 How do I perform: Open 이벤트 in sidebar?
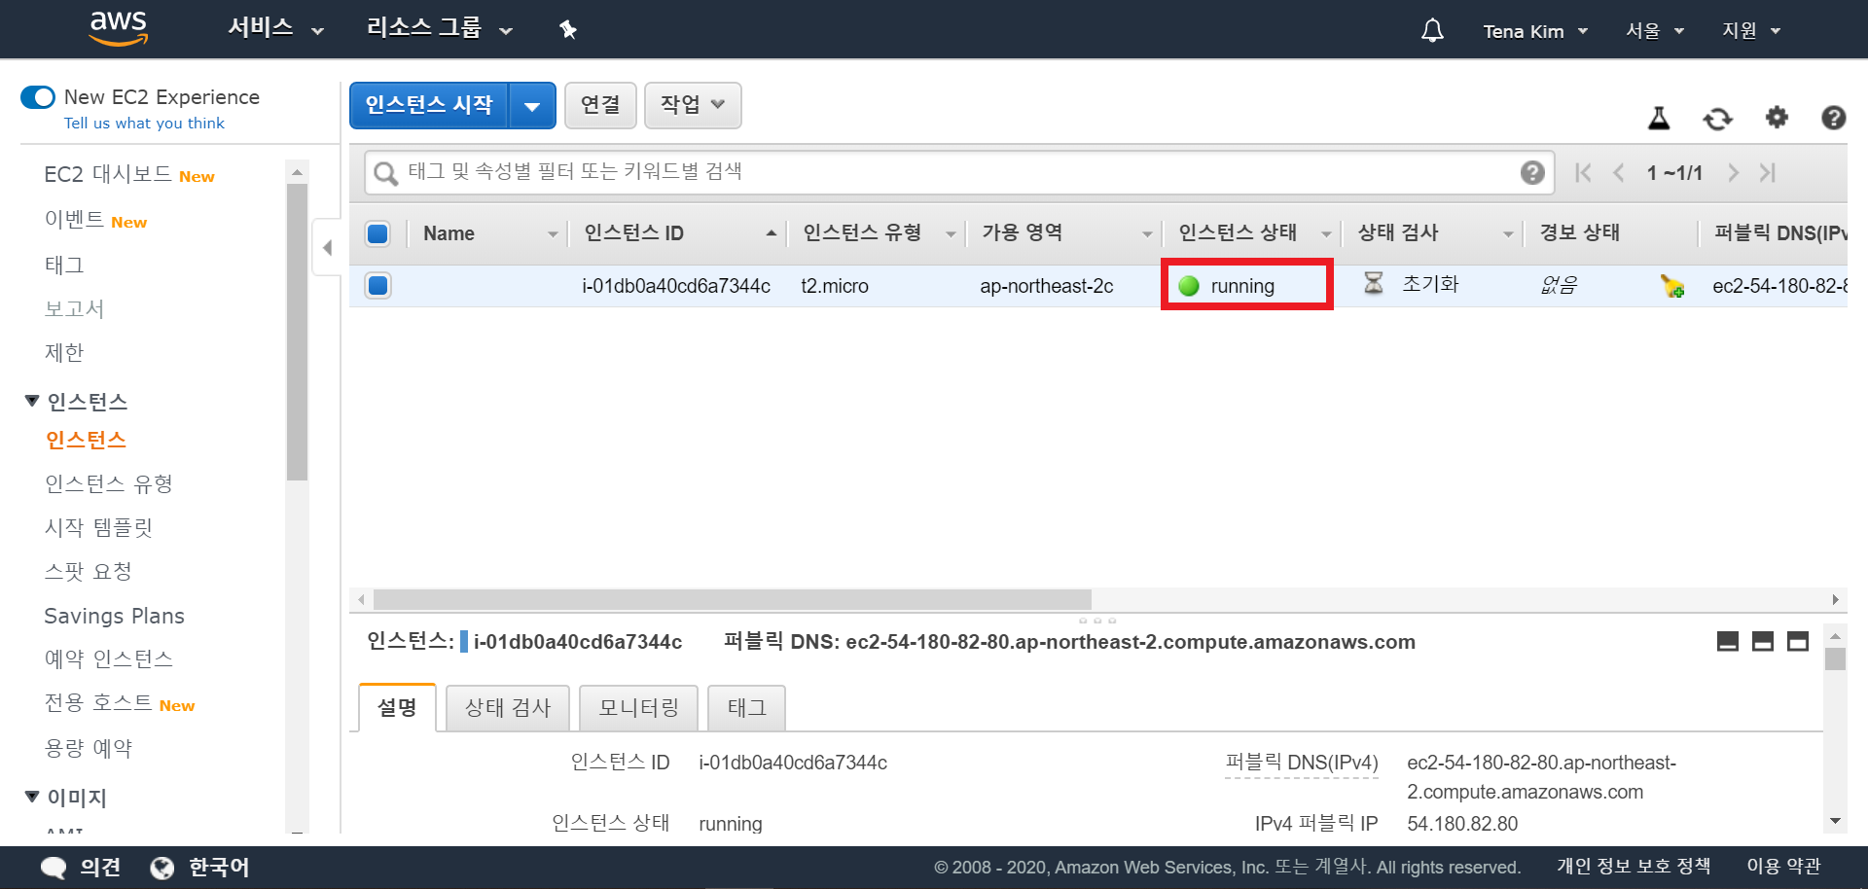pyautogui.click(x=74, y=220)
